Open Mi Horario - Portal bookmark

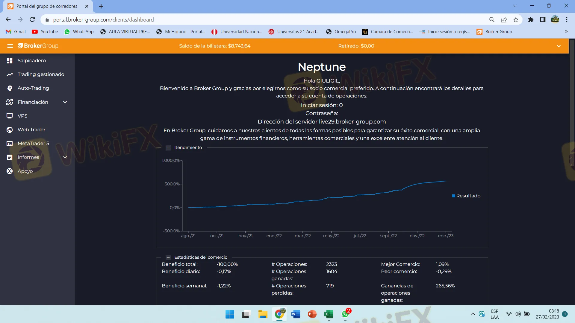(x=181, y=32)
